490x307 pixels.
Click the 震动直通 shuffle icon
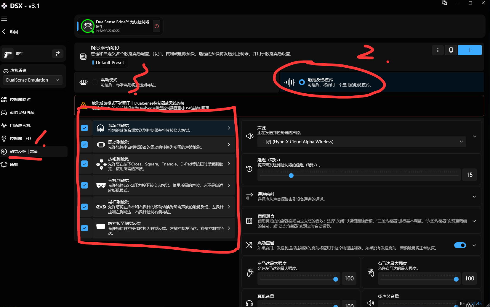click(x=249, y=245)
